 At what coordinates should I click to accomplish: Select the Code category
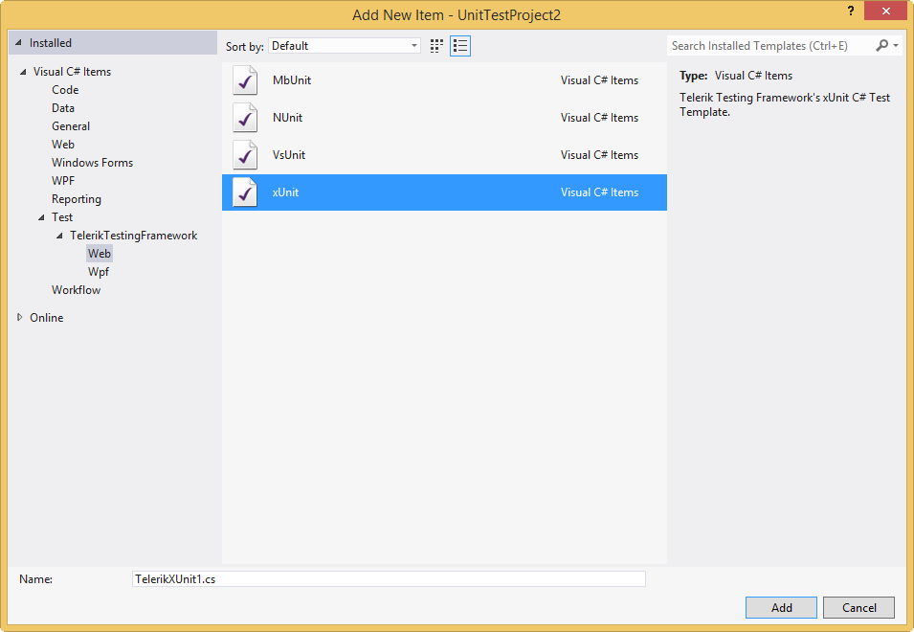coord(65,90)
